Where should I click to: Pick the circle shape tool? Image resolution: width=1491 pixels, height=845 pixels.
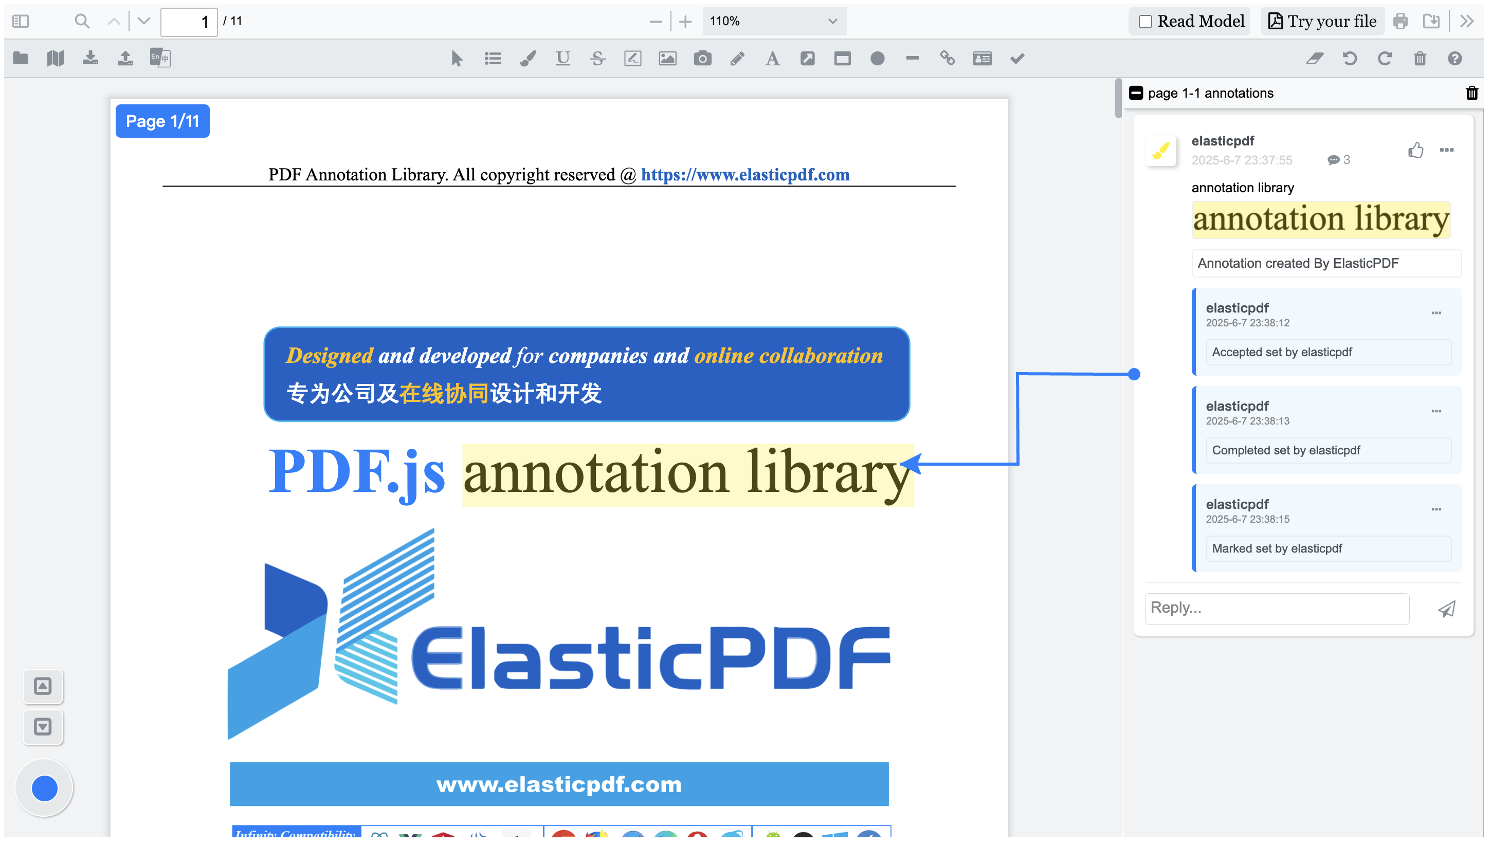[877, 59]
